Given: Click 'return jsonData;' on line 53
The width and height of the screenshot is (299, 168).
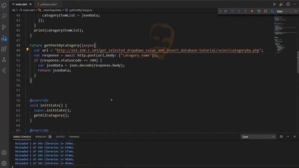Looking at the screenshot, I should pos(54,70).
